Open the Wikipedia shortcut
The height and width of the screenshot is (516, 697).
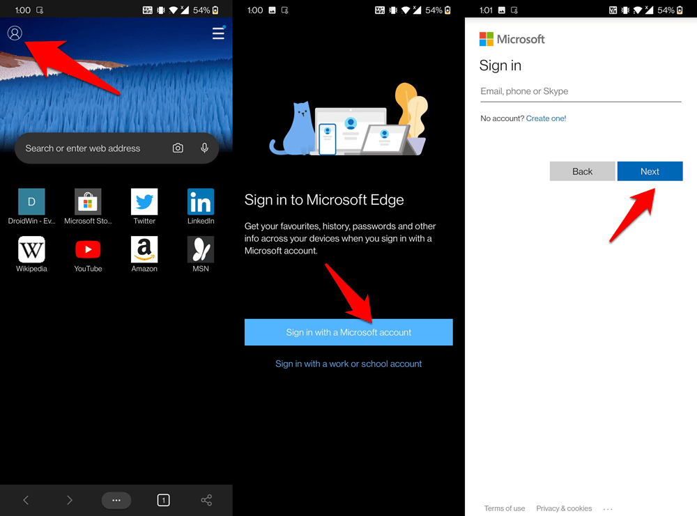point(31,254)
